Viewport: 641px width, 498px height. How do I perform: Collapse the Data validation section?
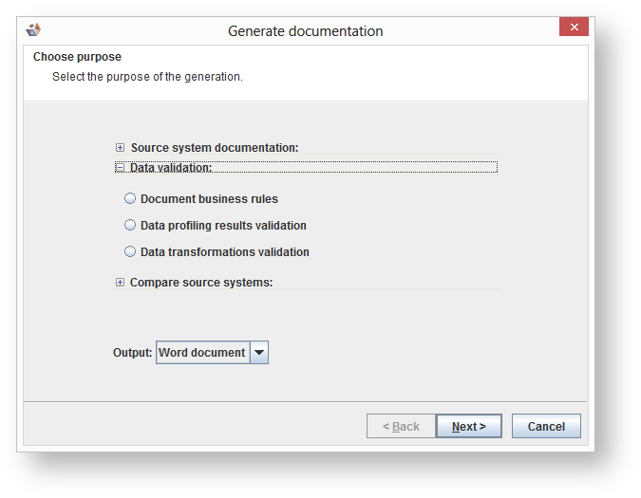point(120,168)
